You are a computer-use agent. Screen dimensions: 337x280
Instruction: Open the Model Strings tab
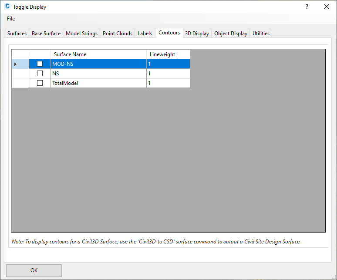pyautogui.click(x=81, y=34)
